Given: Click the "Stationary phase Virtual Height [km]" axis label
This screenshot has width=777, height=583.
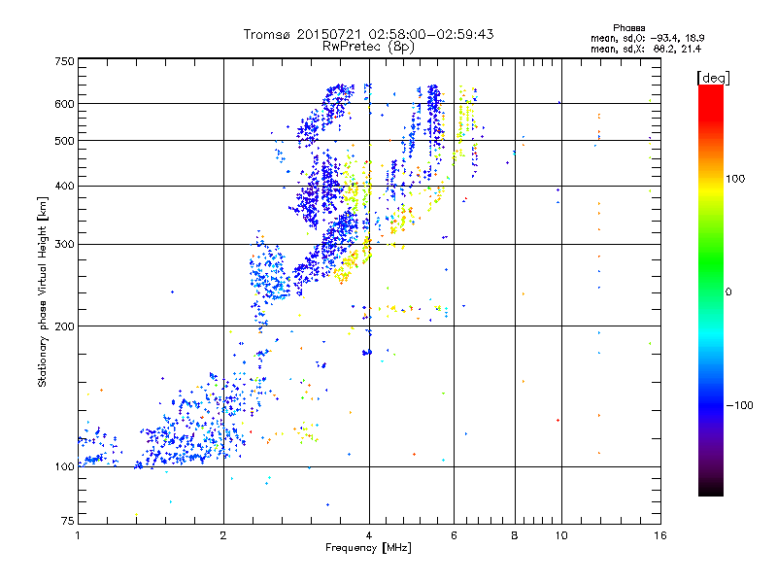Looking at the screenshot, I should [x=43, y=292].
